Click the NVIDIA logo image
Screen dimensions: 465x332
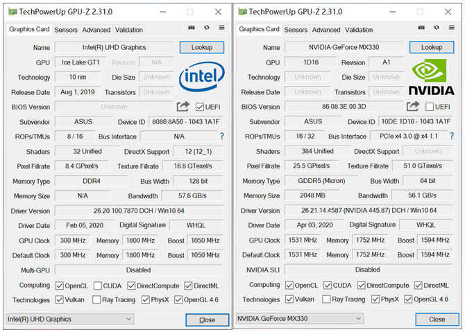(x=431, y=78)
